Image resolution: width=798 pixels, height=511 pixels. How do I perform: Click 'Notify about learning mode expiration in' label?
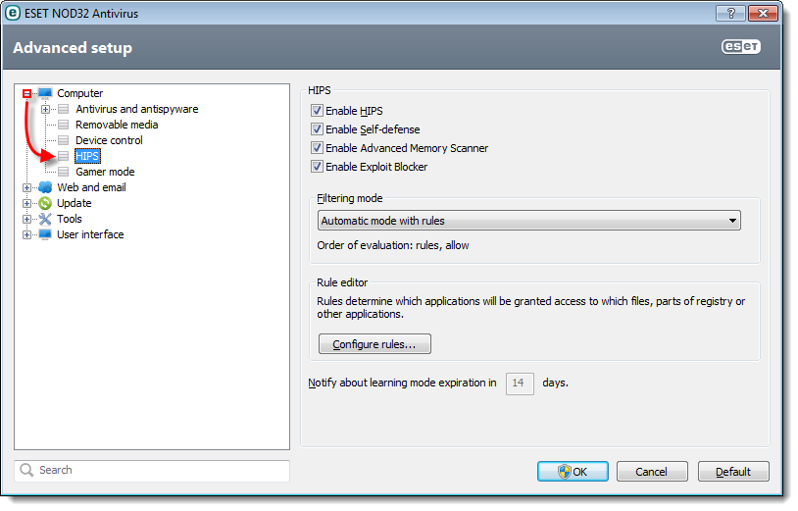(402, 383)
